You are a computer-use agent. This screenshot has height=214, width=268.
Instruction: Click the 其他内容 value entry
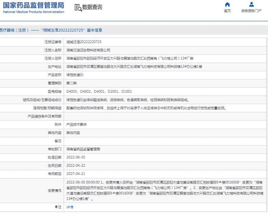pyautogui.click(x=73, y=133)
